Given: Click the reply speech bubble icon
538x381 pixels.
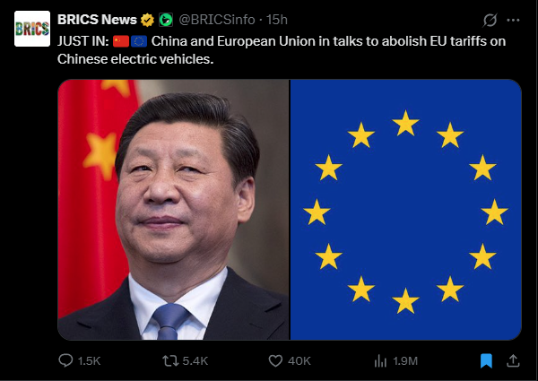Looking at the screenshot, I should pyautogui.click(x=65, y=360).
